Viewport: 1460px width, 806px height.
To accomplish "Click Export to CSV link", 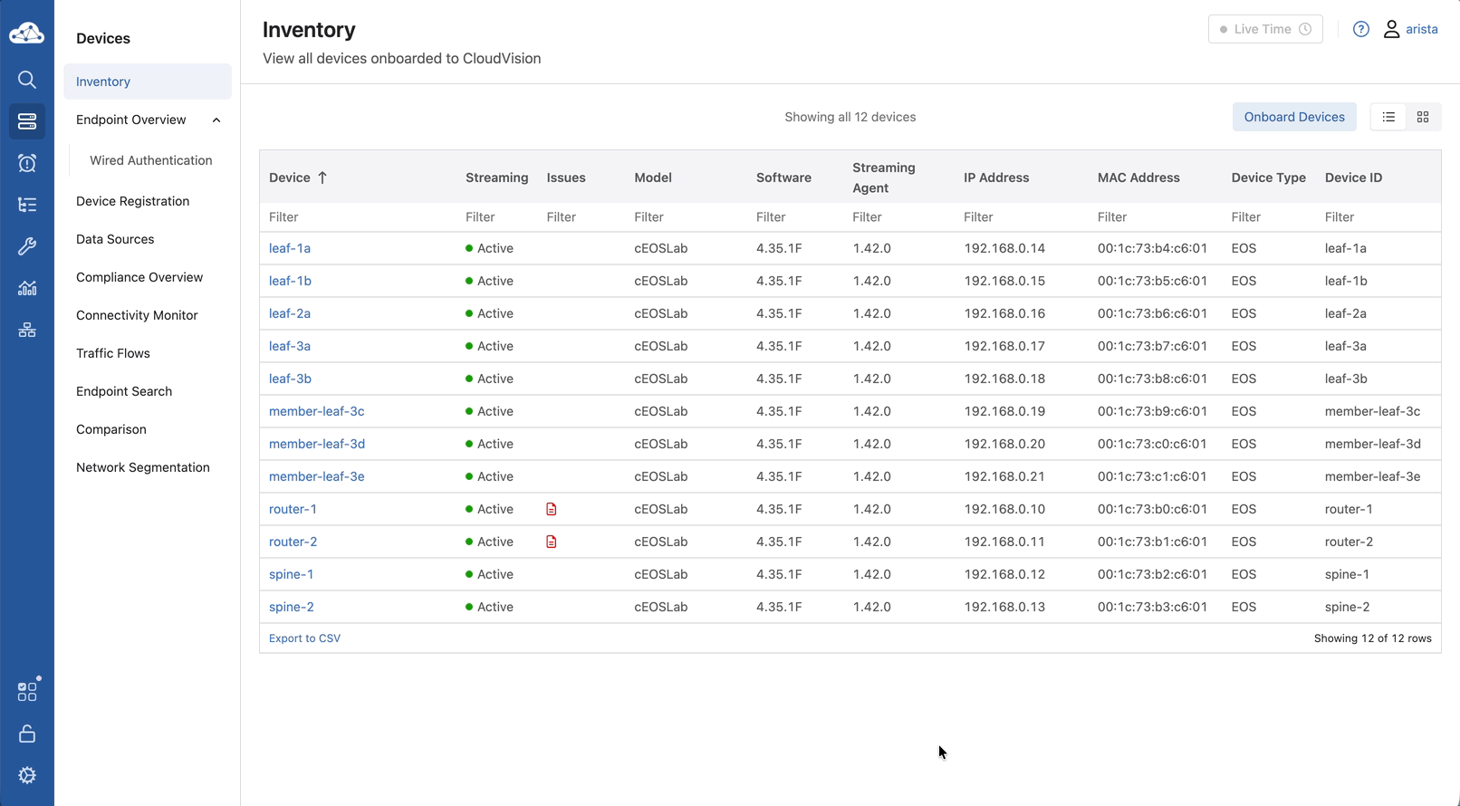I will coord(304,638).
